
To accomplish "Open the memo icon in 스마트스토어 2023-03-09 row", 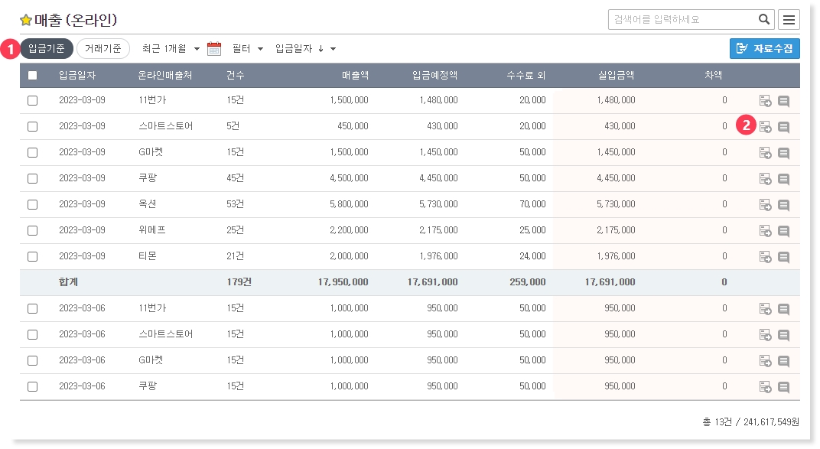I will (783, 127).
